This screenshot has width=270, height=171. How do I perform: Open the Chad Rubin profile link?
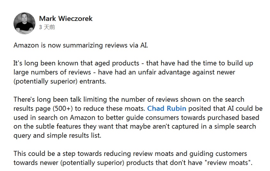167,108
